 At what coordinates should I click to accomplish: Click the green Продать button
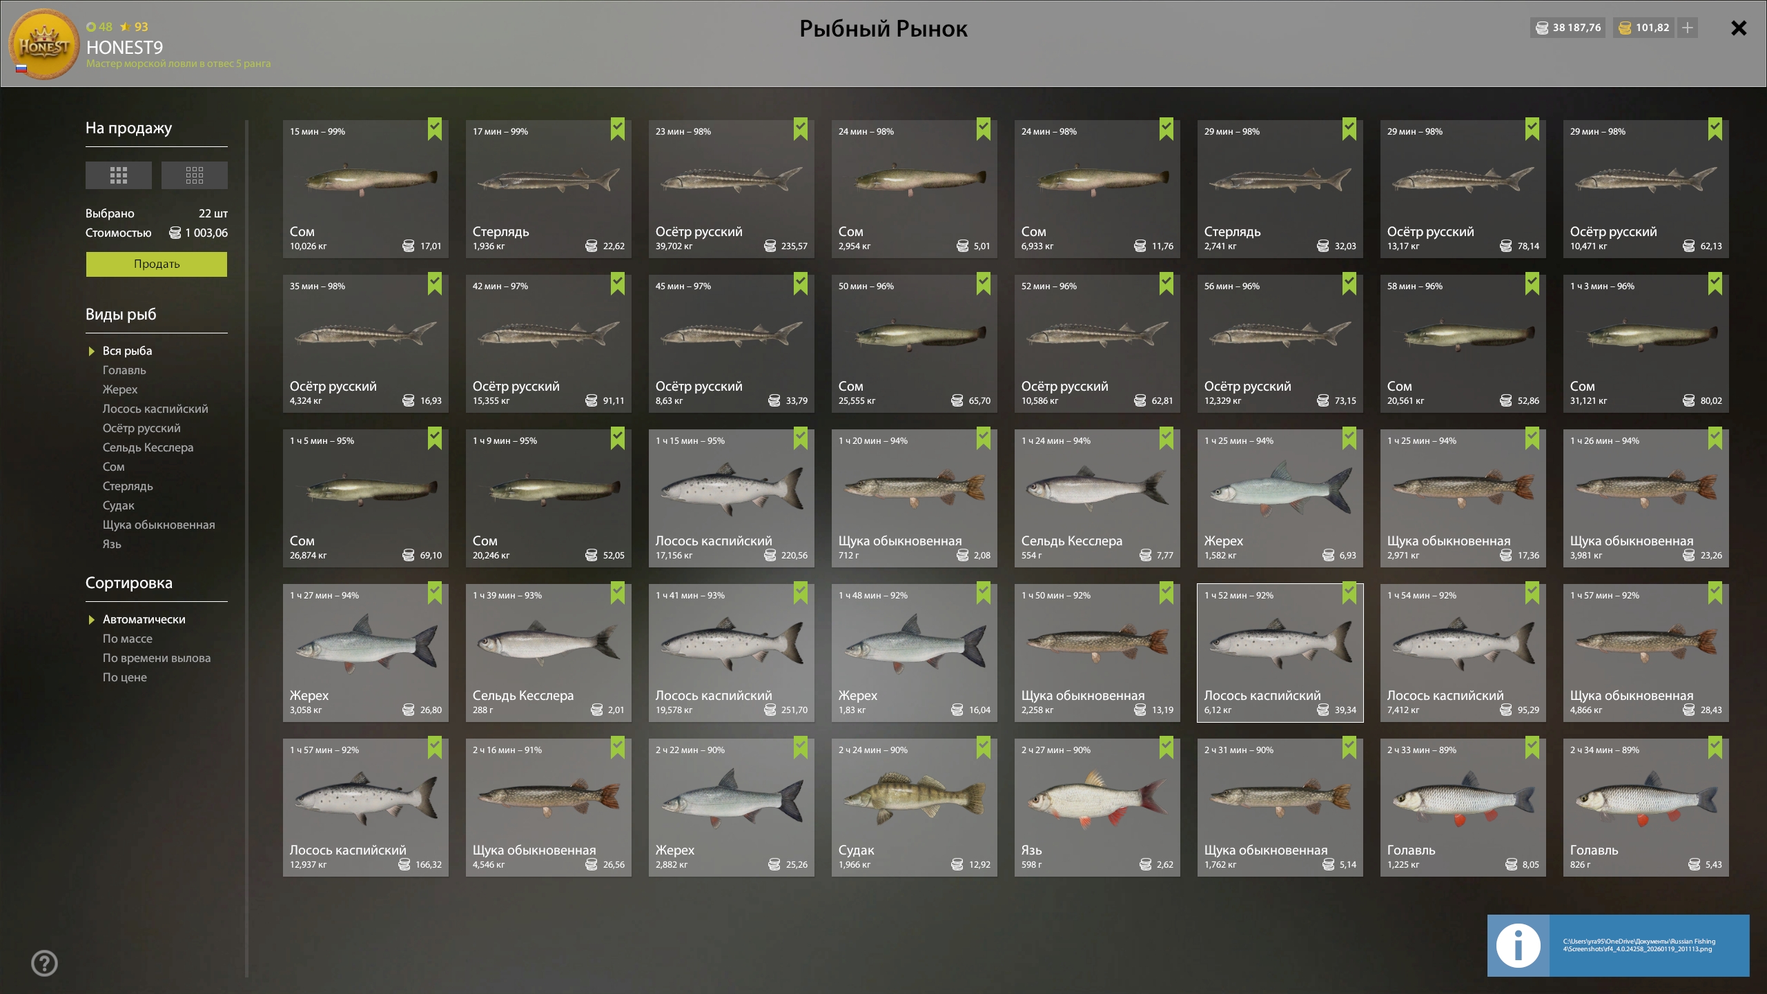tap(157, 264)
